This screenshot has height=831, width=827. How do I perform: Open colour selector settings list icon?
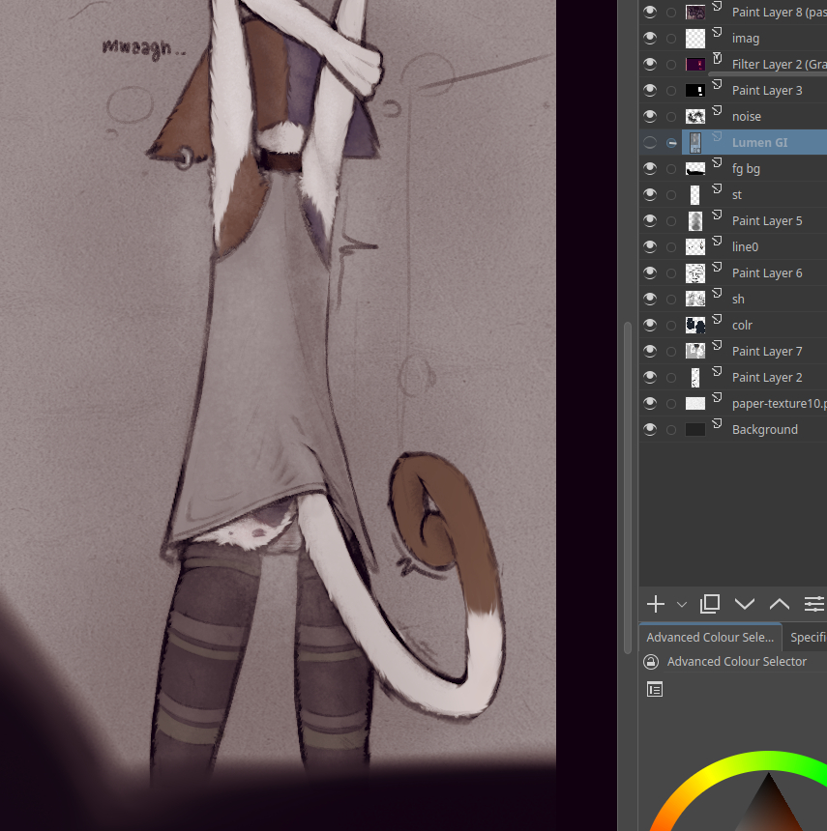pos(655,689)
